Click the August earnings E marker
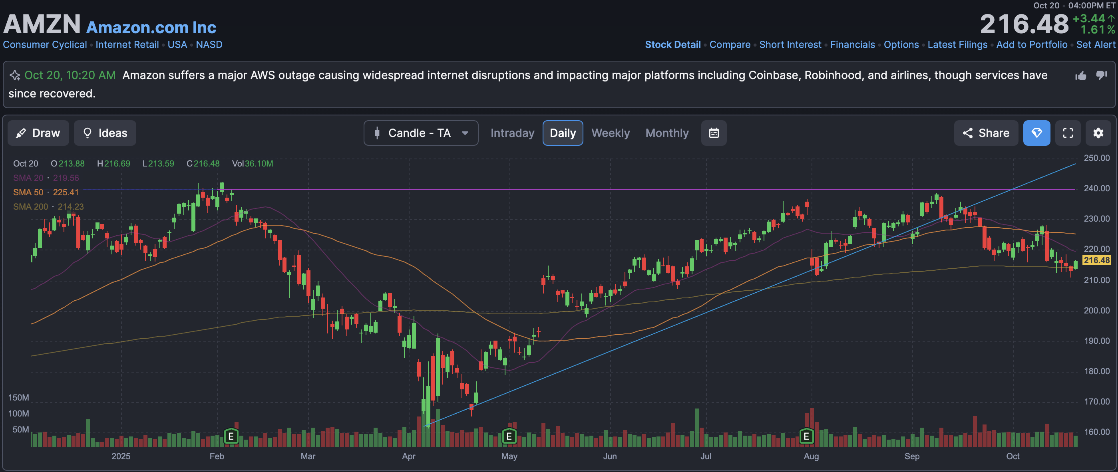Image resolution: width=1118 pixels, height=472 pixels. (x=806, y=436)
